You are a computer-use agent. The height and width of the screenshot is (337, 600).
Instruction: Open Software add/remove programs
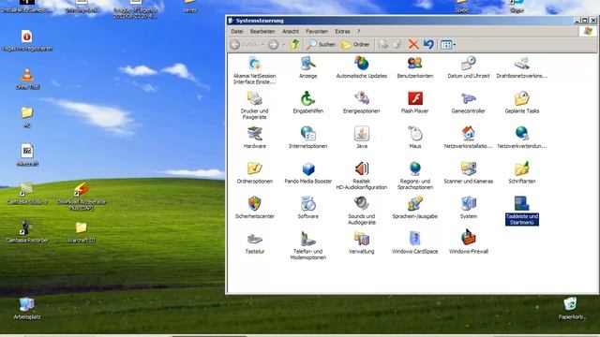(307, 208)
